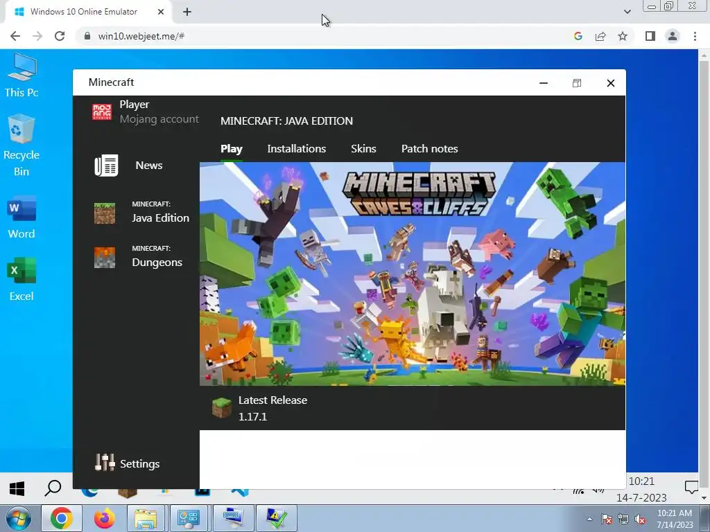Open the News section newspaper icon
This screenshot has width=710, height=532.
(x=106, y=166)
